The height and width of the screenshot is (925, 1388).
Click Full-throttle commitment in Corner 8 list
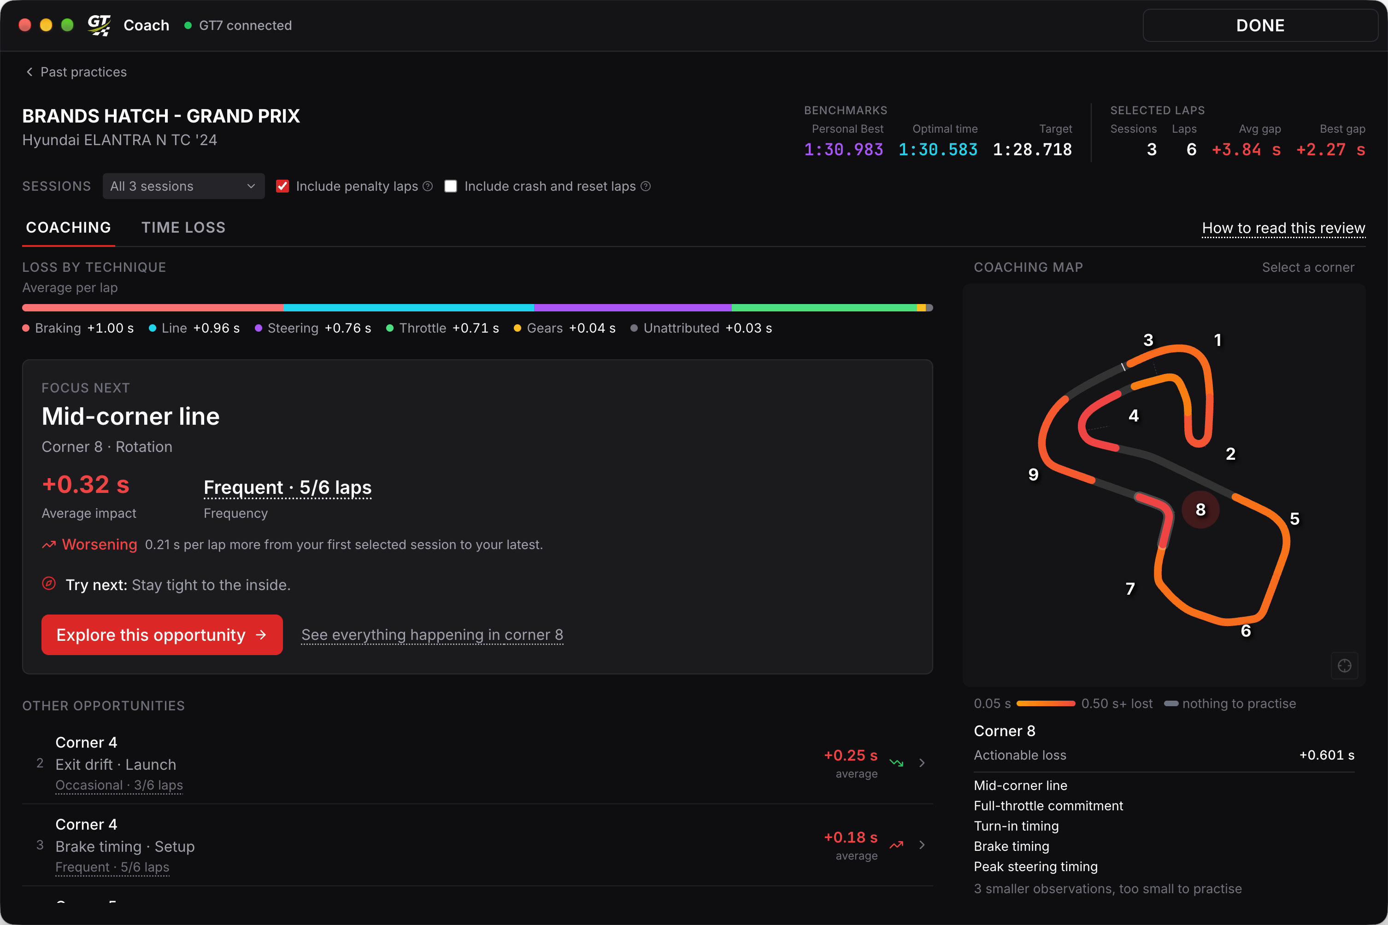(1048, 806)
